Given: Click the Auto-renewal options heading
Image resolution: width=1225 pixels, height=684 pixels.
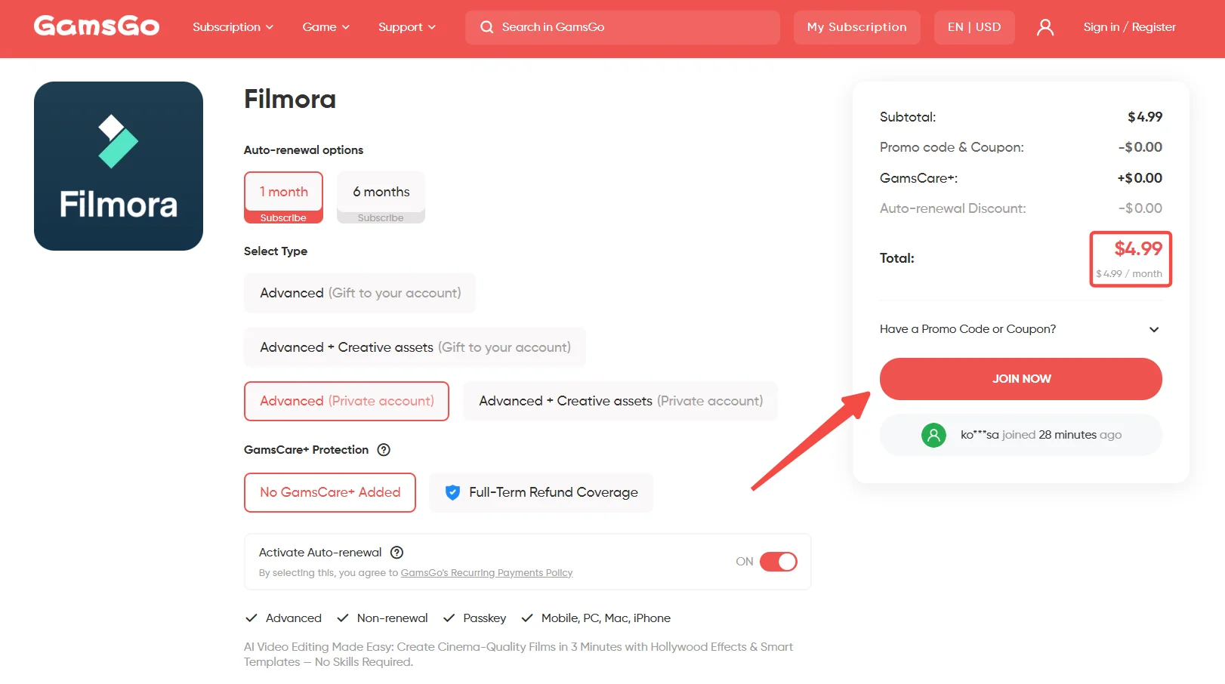Looking at the screenshot, I should 304,150.
